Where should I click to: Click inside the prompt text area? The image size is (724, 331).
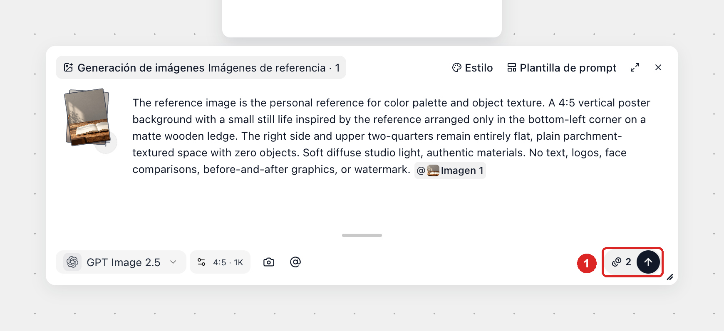pos(391,136)
